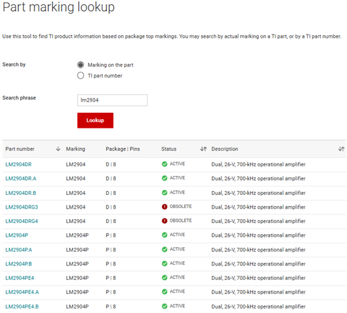347x313 pixels.
Task: Open the LM2904DR part link
Action: coord(19,164)
